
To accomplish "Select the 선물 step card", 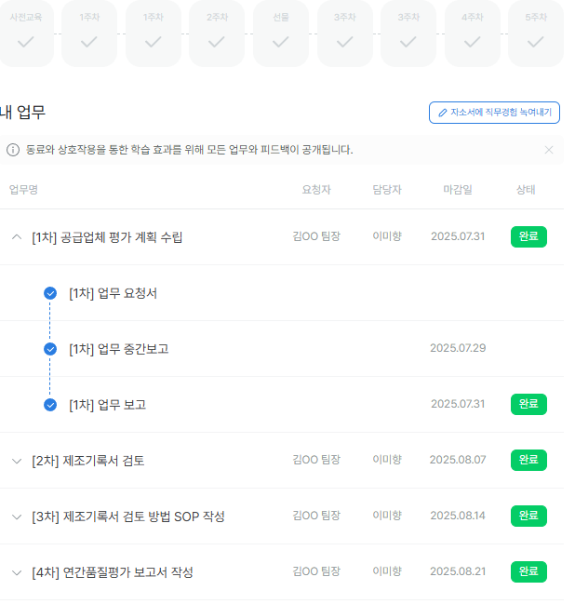I will (281, 34).
